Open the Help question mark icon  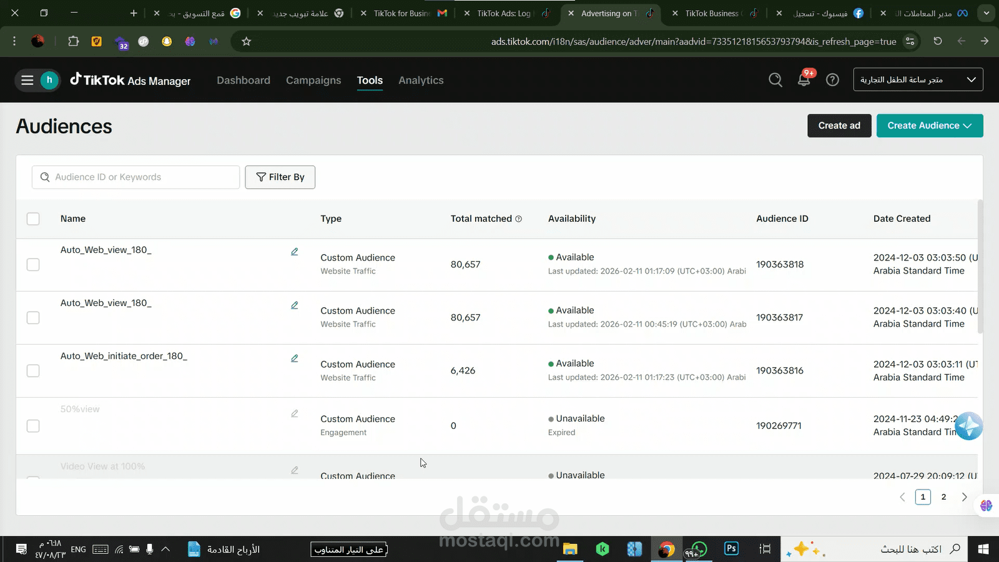click(832, 80)
